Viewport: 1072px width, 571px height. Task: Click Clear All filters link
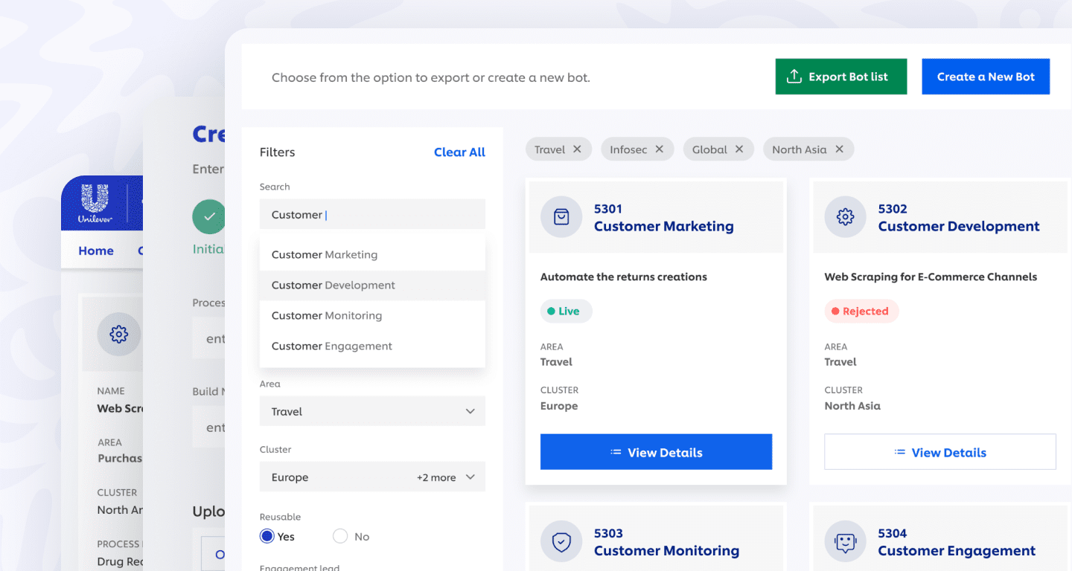(x=459, y=152)
